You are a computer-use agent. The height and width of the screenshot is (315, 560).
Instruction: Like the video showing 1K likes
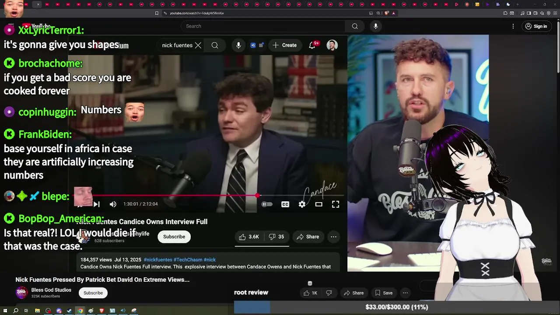pyautogui.click(x=310, y=293)
